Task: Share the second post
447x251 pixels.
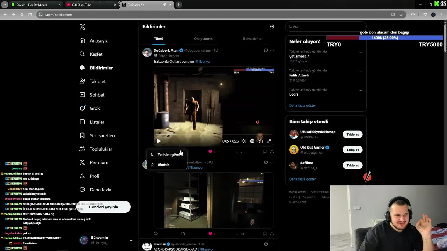Action: coord(272,234)
